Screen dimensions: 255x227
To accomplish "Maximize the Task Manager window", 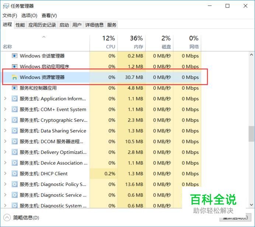I will (x=227, y=6).
